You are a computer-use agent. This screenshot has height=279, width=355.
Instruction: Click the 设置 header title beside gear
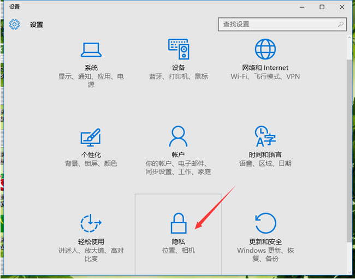pyautogui.click(x=37, y=25)
